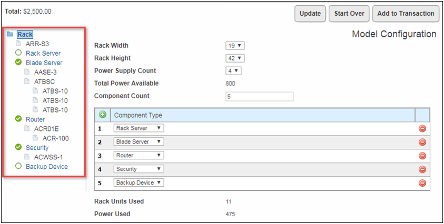The width and height of the screenshot is (444, 224).
Task: Select the Router node in the tree
Action: coord(35,119)
